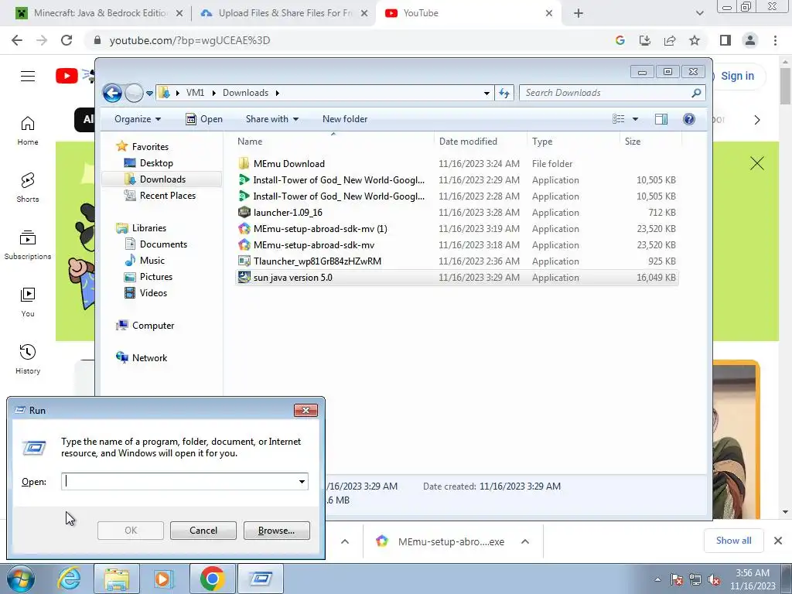Click New folder in Explorer toolbar
Screen dimensions: 792x594
345,119
